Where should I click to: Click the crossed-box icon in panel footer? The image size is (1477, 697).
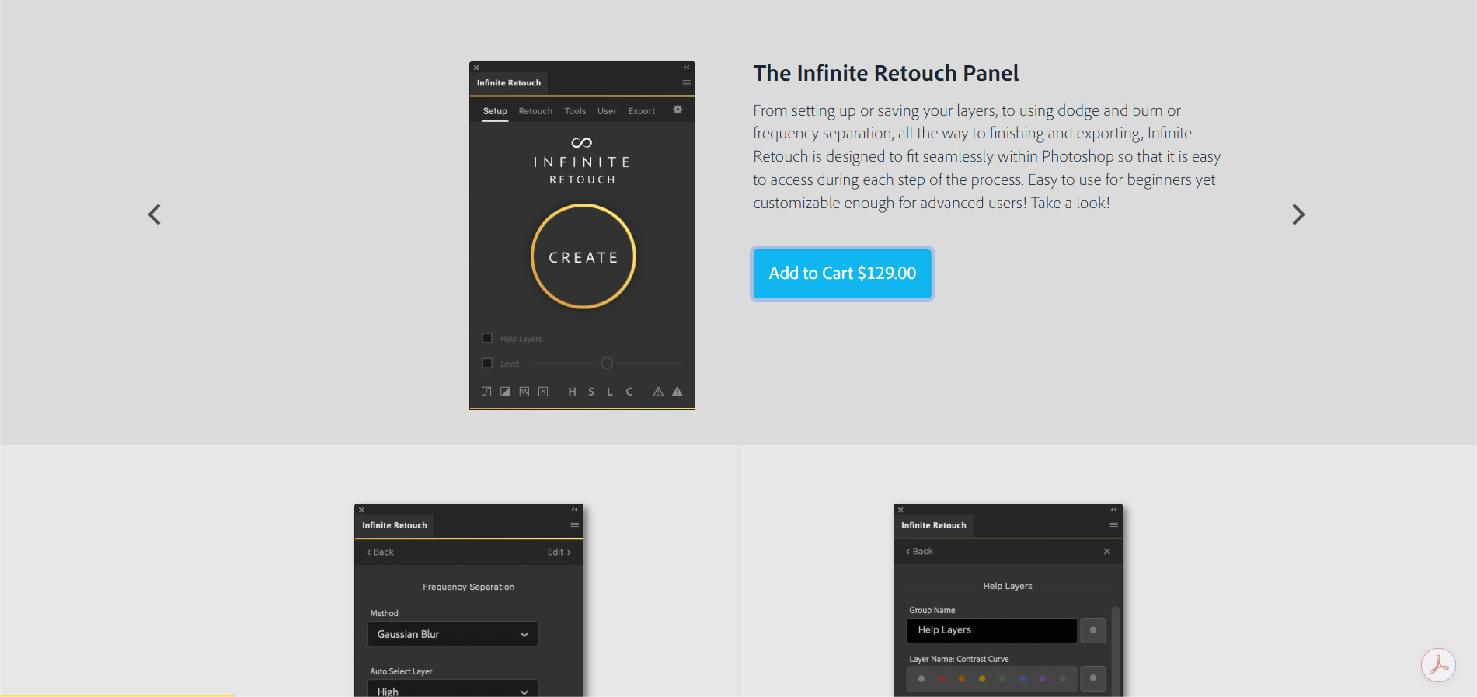(x=543, y=392)
